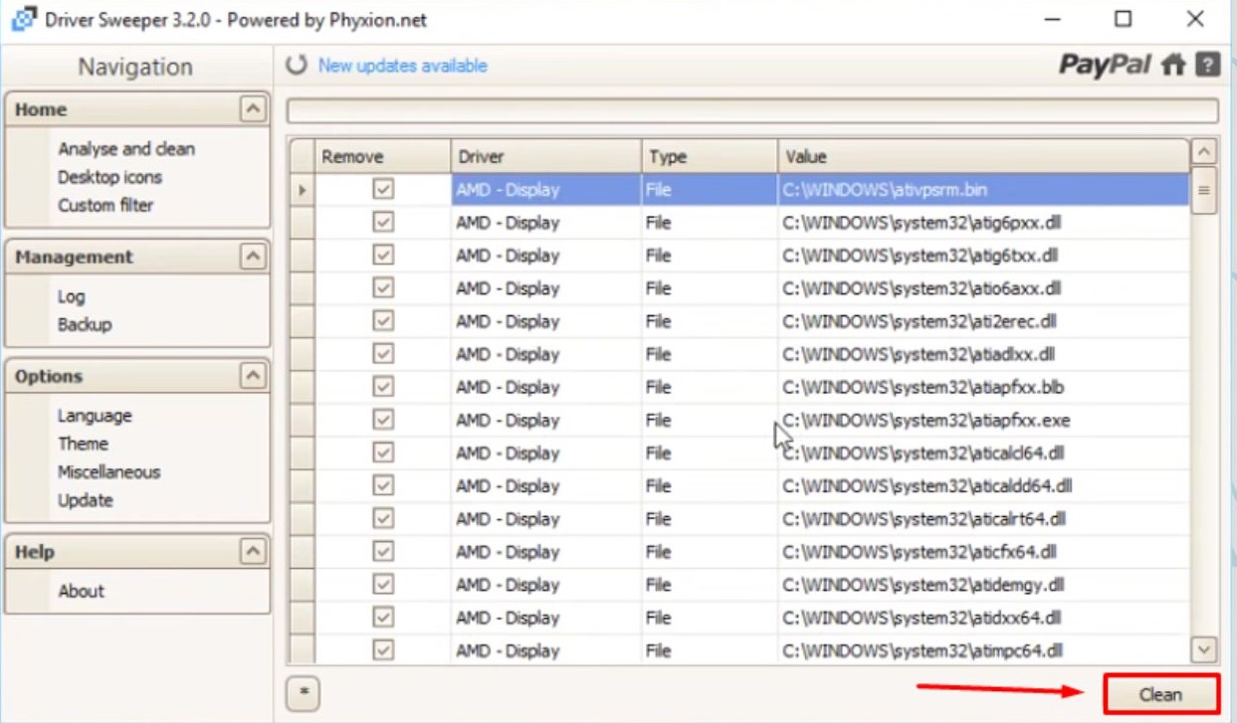Viewport: 1237px width, 723px height.
Task: Click File type in aticfx64.dll row
Action: 658,552
